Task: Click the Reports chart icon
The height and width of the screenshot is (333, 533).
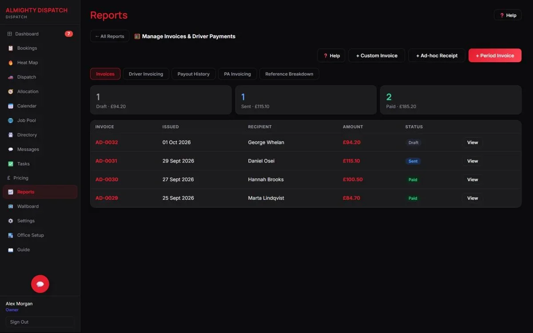Action: 11,192
